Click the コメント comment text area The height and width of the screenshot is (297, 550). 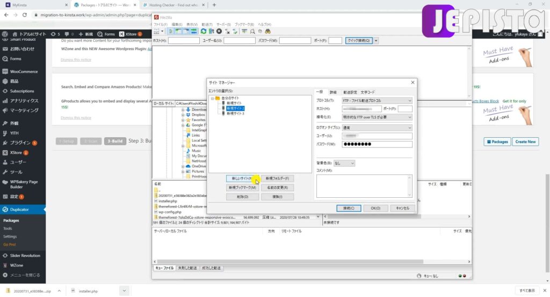click(364, 186)
